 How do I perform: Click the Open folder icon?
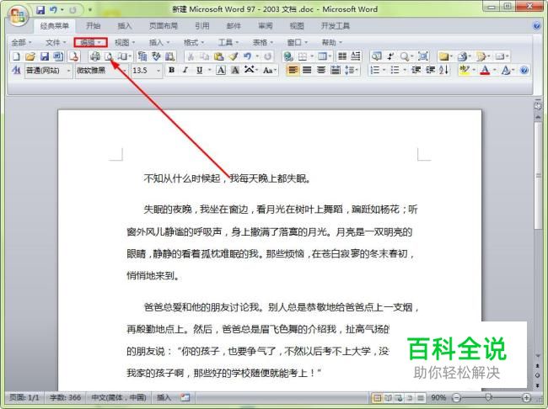[x=30, y=56]
